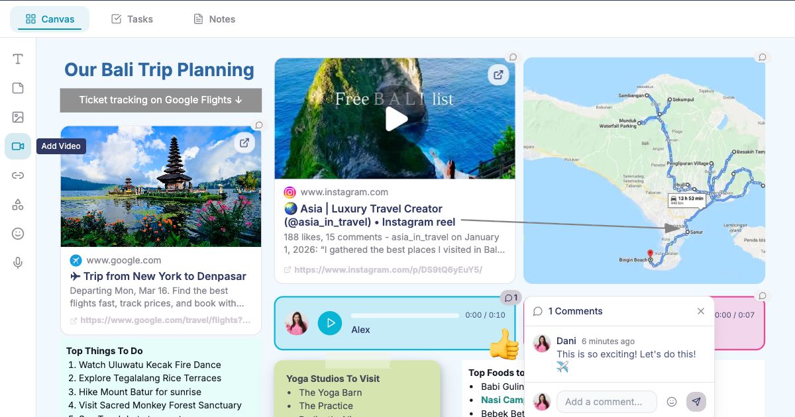Open the Shapes tool
This screenshot has height=417, width=795.
click(x=18, y=204)
